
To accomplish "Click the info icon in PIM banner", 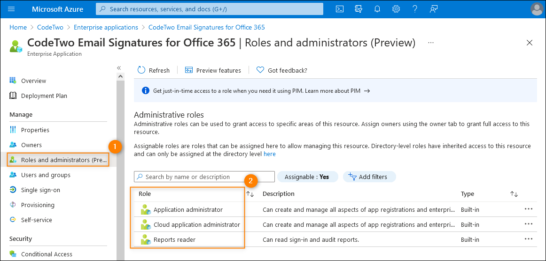I will click(146, 90).
